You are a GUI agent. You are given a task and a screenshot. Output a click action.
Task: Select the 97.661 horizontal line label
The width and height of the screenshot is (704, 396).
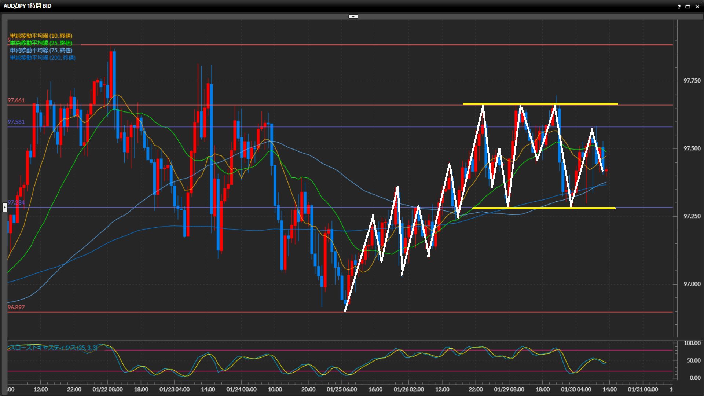point(16,100)
